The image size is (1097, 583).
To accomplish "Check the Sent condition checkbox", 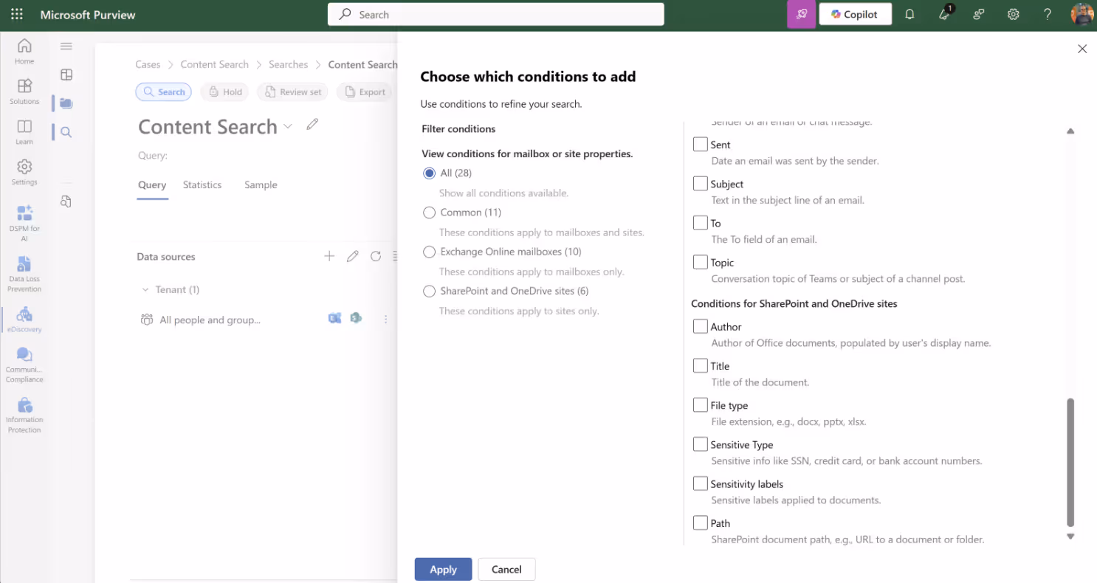I will coord(701,144).
